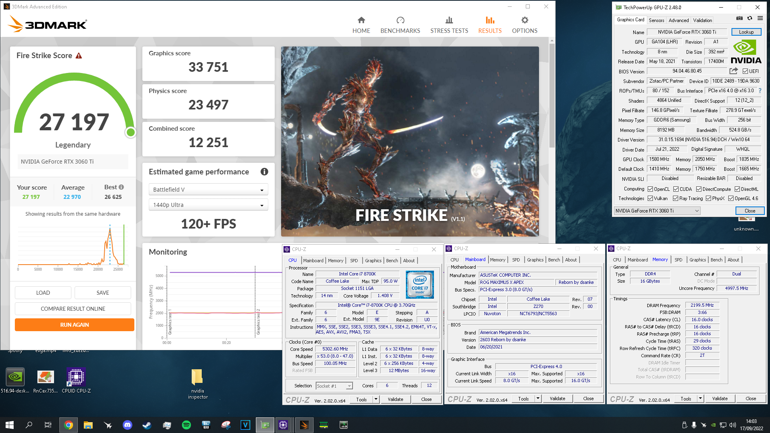Expand Tools arrow in Memory CPU-Z window
770x433 pixels.
click(700, 399)
